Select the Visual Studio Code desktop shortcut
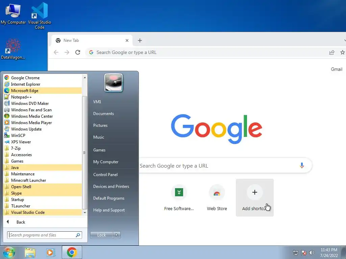 point(40,16)
